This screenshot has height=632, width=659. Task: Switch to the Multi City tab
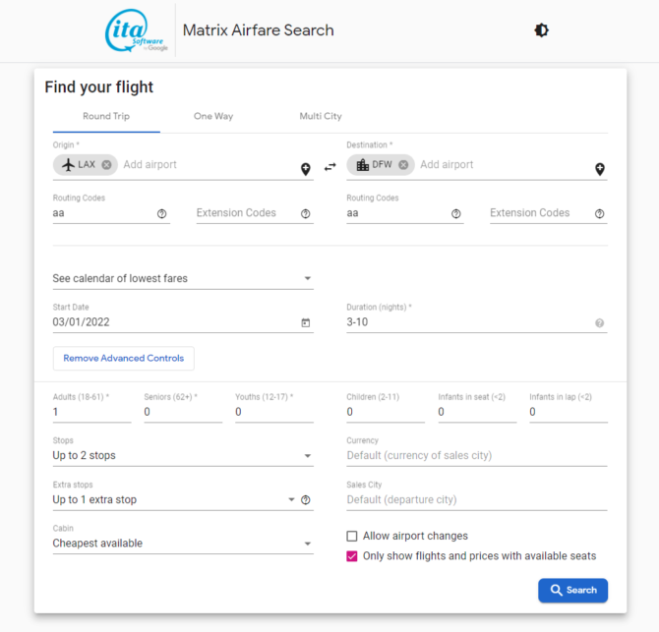pos(321,116)
